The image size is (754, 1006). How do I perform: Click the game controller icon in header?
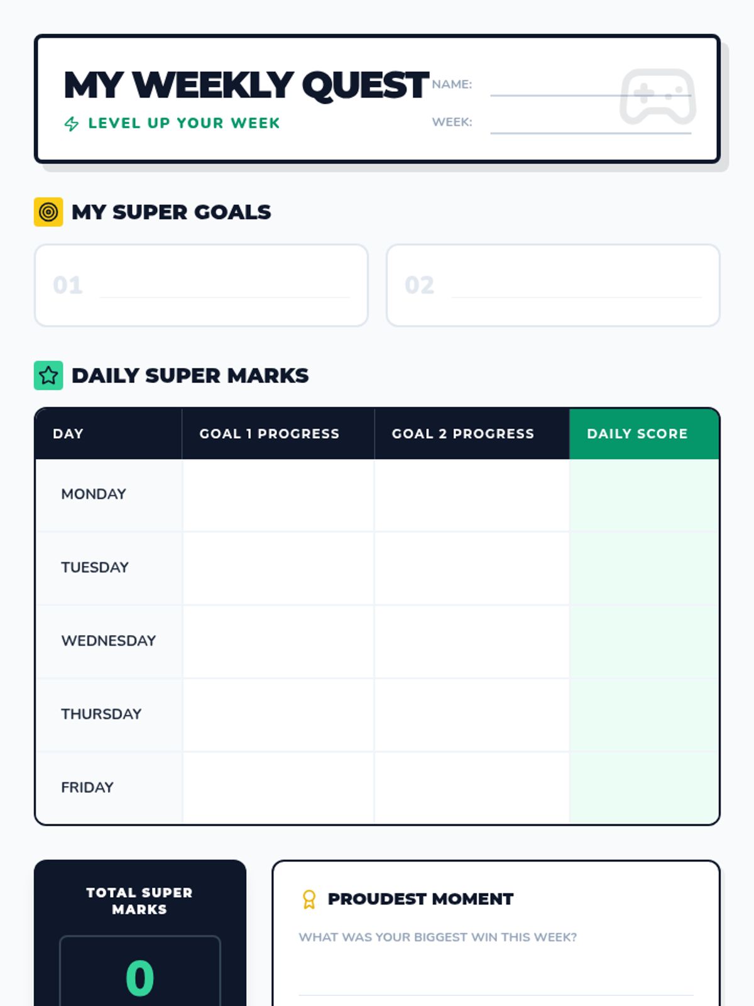coord(657,96)
